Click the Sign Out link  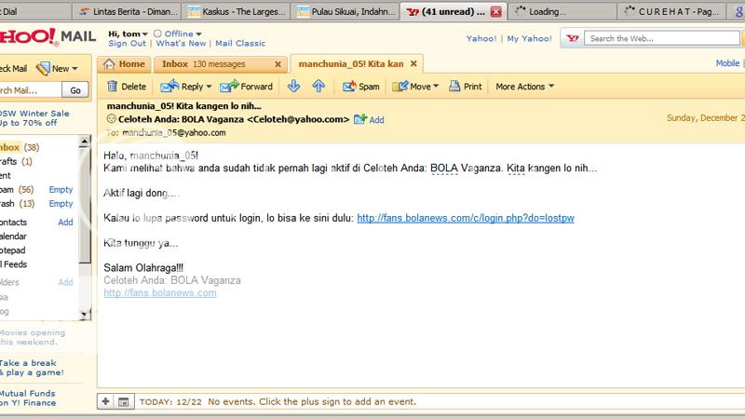pos(128,43)
